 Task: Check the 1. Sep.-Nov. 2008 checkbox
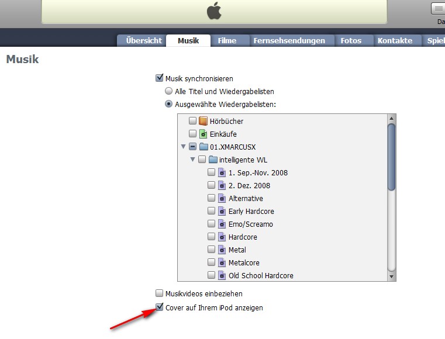pyautogui.click(x=212, y=172)
